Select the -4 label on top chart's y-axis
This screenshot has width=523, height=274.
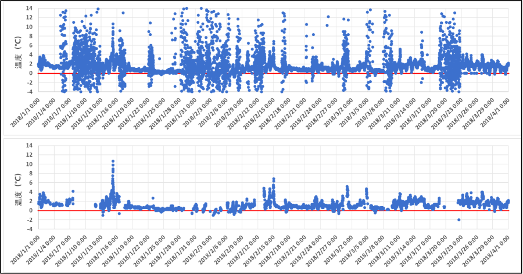29,92
